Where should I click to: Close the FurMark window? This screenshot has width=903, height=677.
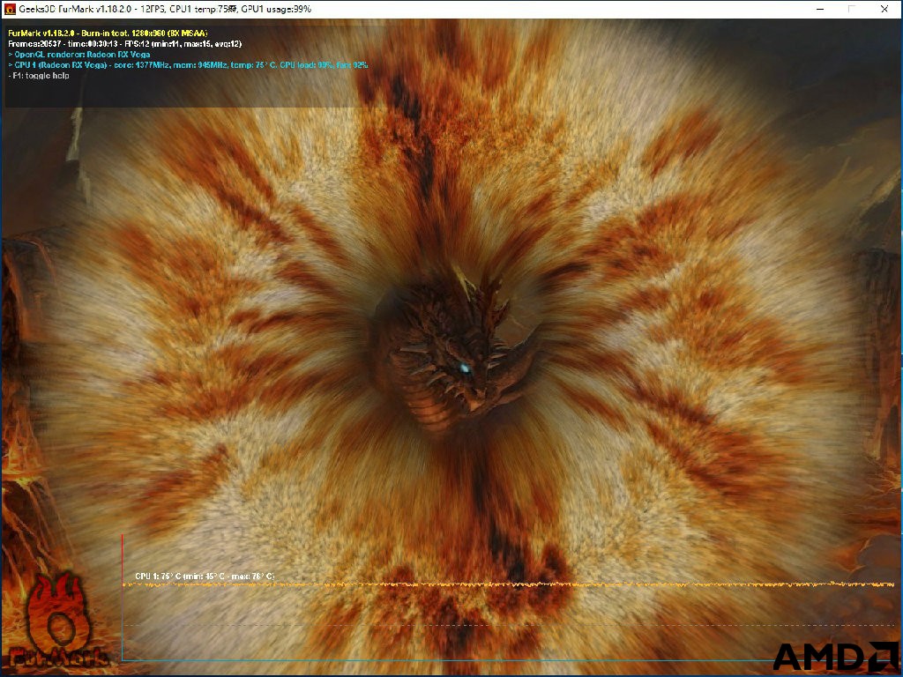click(884, 9)
